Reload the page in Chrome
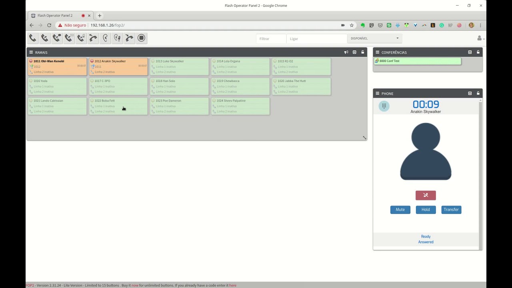This screenshot has height=288, width=512. (49, 25)
